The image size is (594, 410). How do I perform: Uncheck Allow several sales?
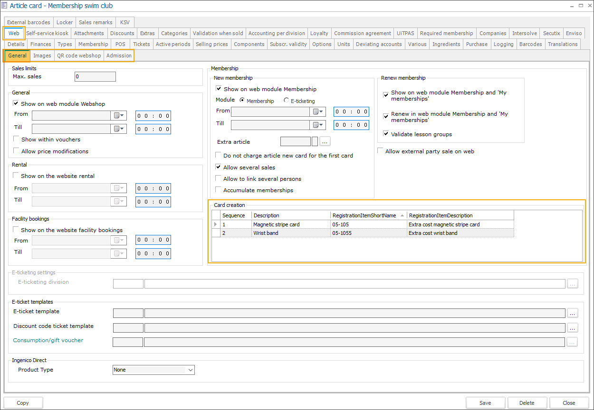tap(219, 167)
